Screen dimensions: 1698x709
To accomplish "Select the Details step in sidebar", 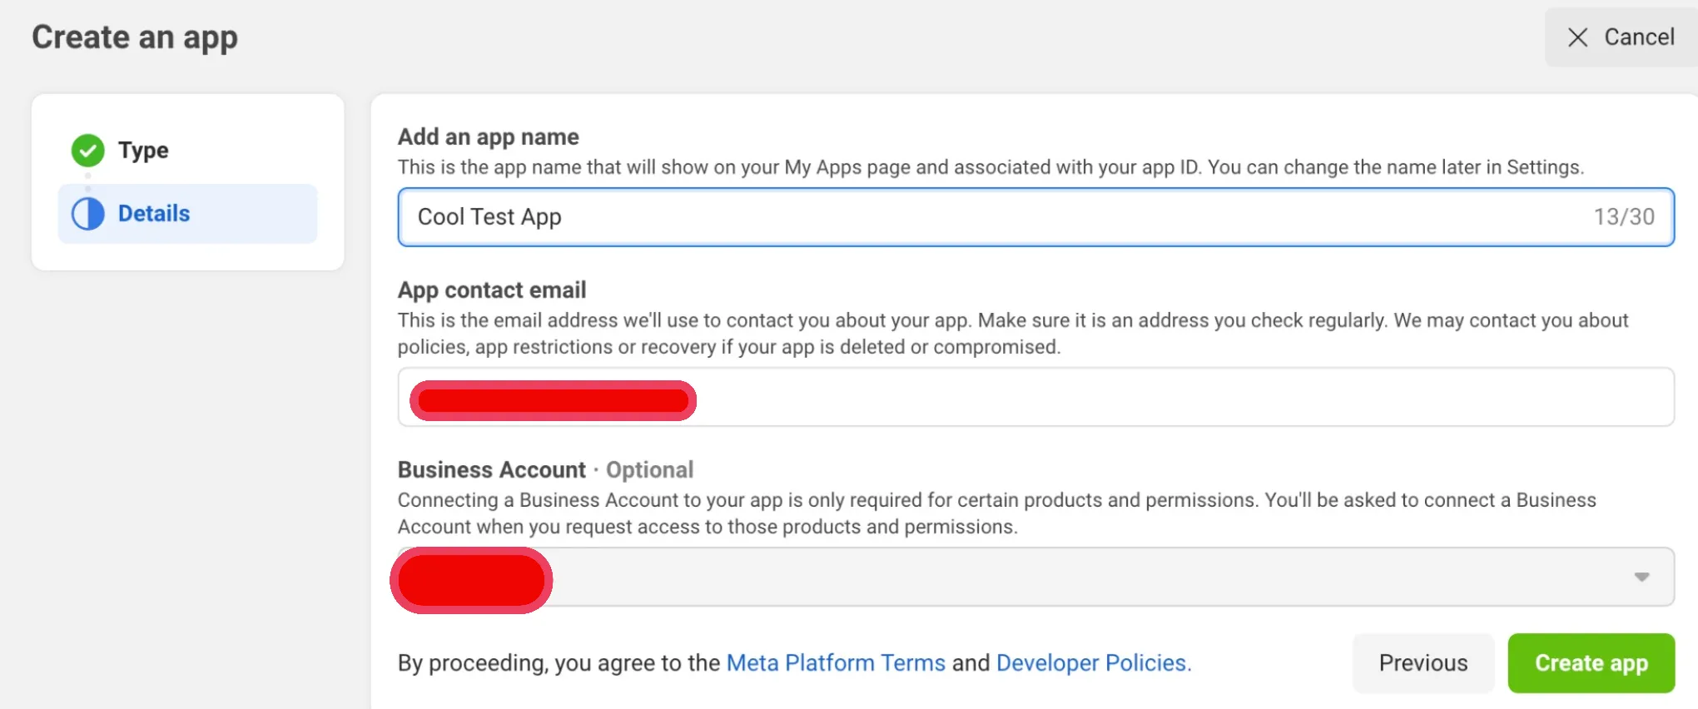I will 187,214.
